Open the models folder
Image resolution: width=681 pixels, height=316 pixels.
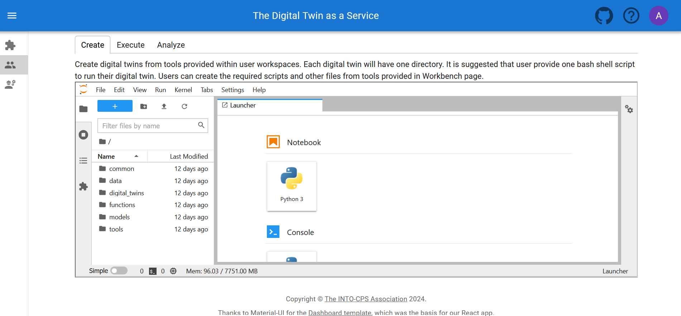pyautogui.click(x=153, y=217)
